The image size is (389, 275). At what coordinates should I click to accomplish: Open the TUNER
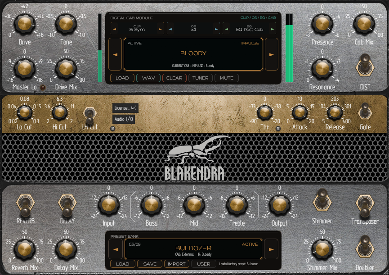point(201,78)
